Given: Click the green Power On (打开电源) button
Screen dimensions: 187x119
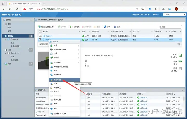Looking at the screenshot, I should pos(75,27).
